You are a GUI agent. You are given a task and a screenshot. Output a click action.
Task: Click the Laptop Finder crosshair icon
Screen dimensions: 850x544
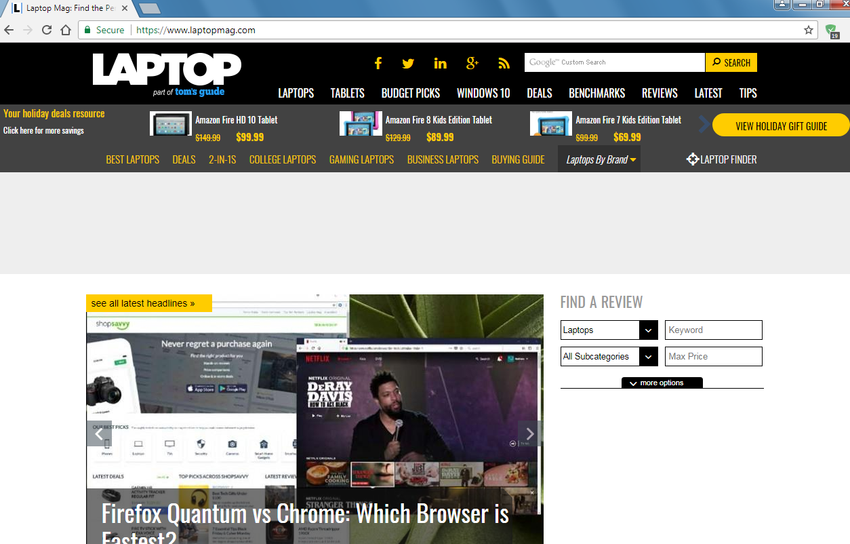(692, 159)
